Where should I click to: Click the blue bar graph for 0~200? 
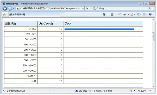pyautogui.click(x=99, y=29)
